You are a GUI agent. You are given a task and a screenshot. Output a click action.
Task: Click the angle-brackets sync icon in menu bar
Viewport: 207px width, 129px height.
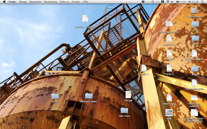158,2
